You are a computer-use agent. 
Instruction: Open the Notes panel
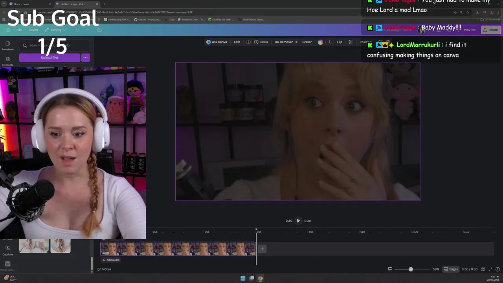104,269
